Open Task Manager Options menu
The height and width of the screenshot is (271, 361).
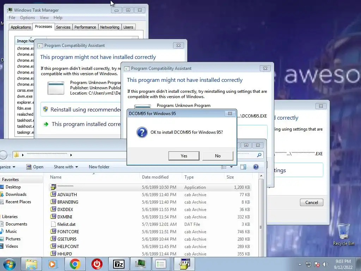point(27,18)
